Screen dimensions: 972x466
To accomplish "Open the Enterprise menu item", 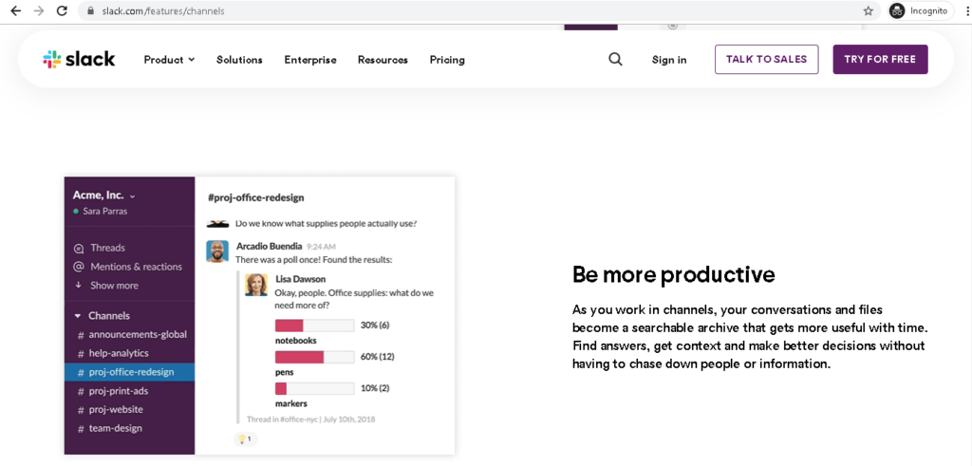I will (x=310, y=60).
